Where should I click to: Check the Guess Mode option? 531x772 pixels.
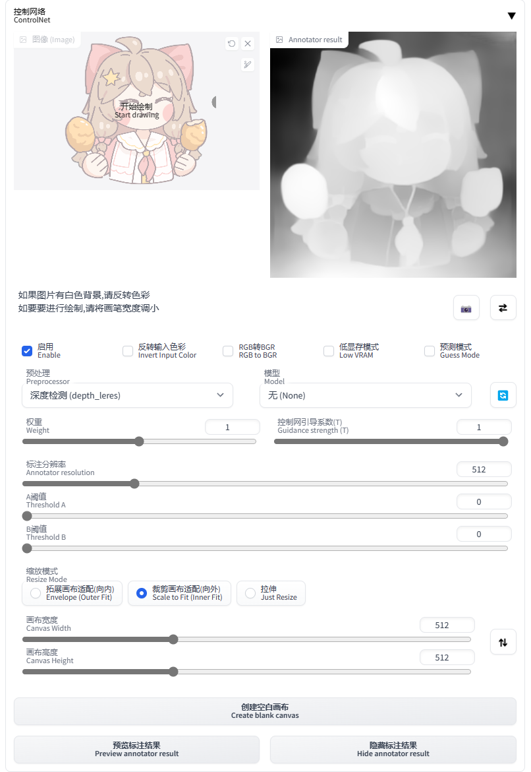[430, 351]
